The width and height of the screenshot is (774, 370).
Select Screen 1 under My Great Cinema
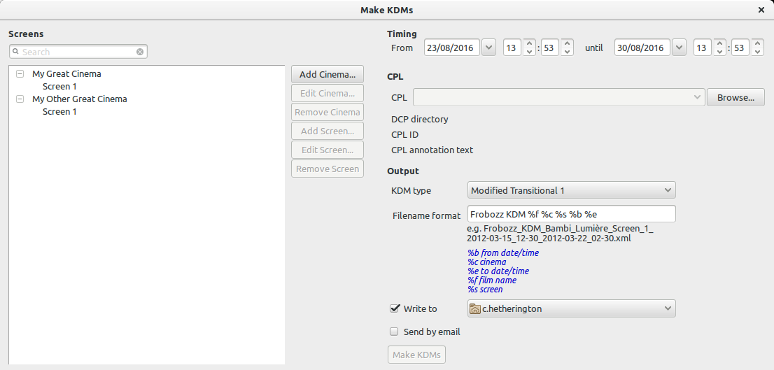(59, 86)
